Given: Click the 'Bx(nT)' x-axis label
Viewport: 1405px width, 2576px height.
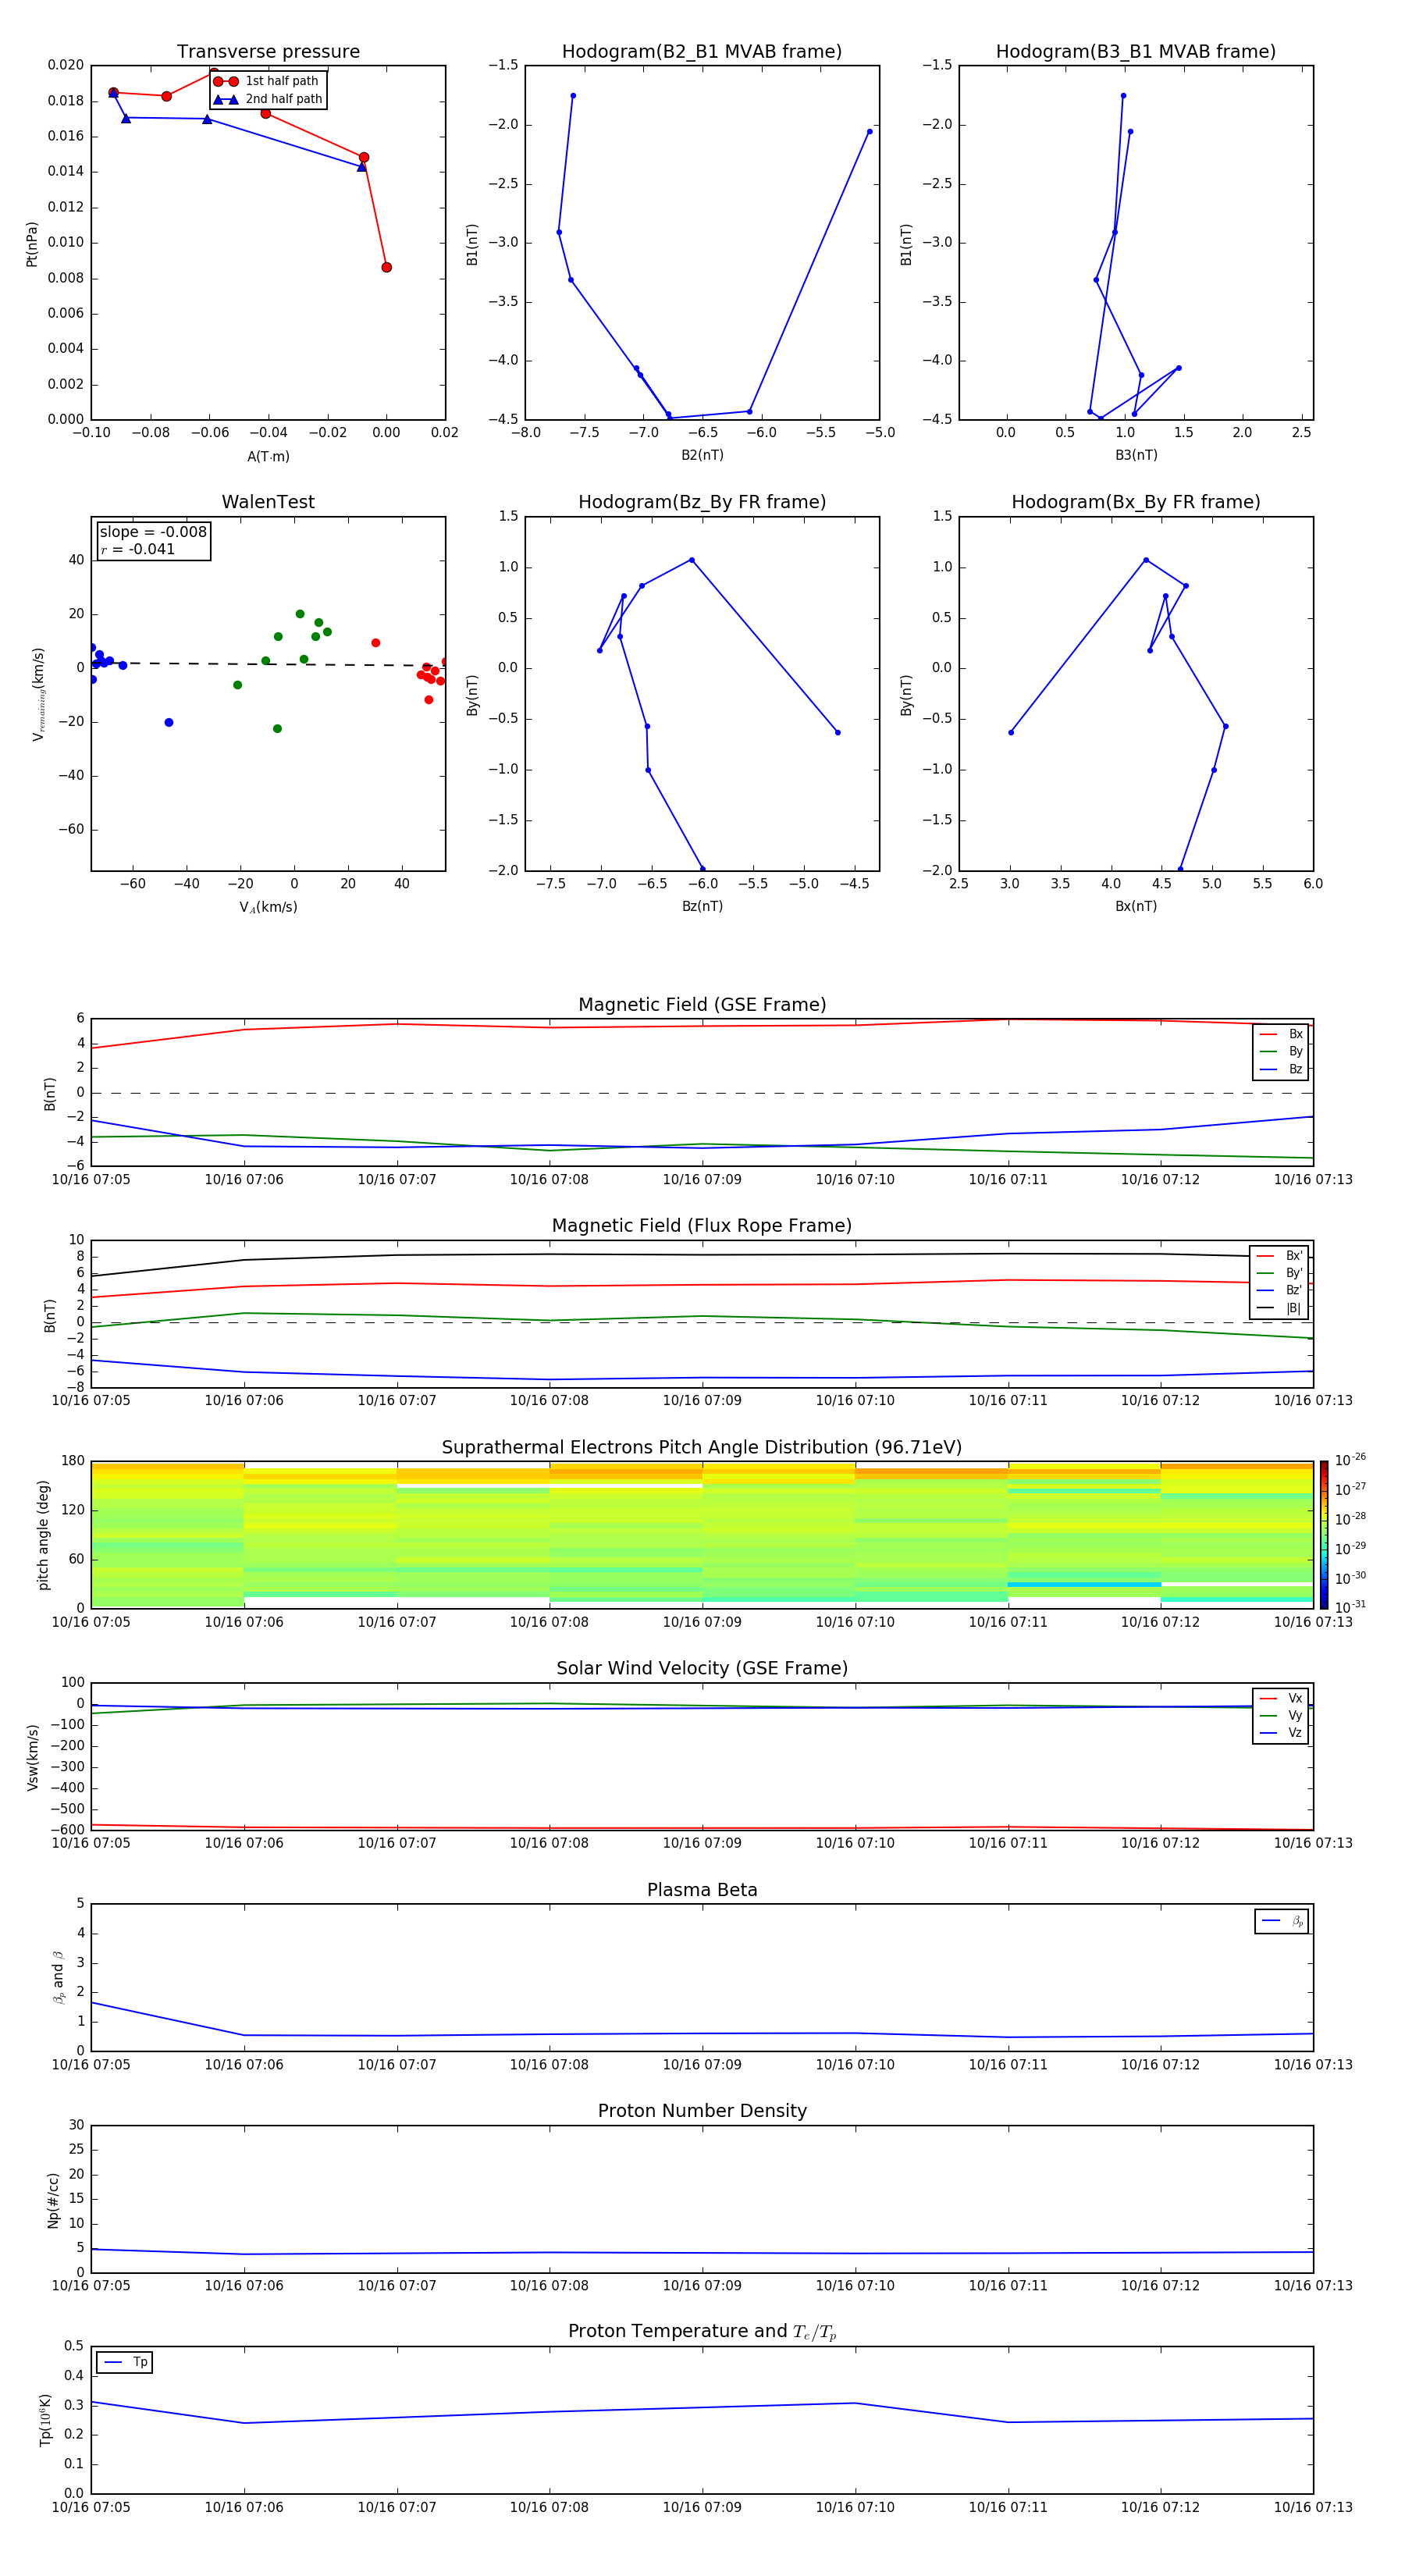Looking at the screenshot, I should (1136, 906).
